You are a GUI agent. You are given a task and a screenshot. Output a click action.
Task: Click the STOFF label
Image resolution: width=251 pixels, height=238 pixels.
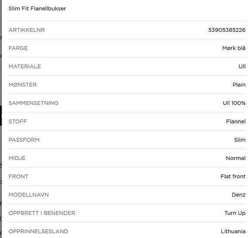coord(17,122)
